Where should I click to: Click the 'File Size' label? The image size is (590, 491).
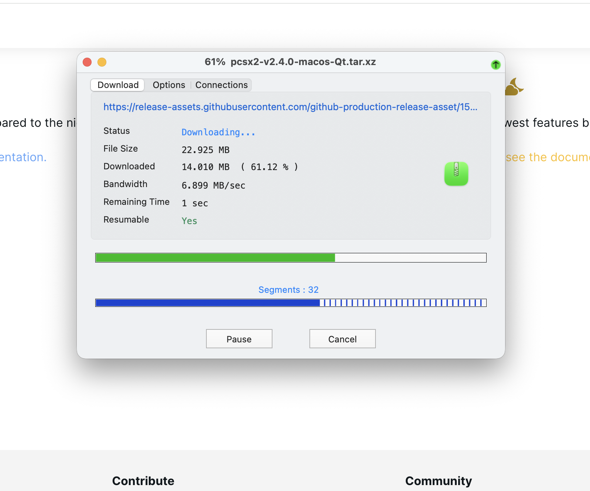point(121,149)
